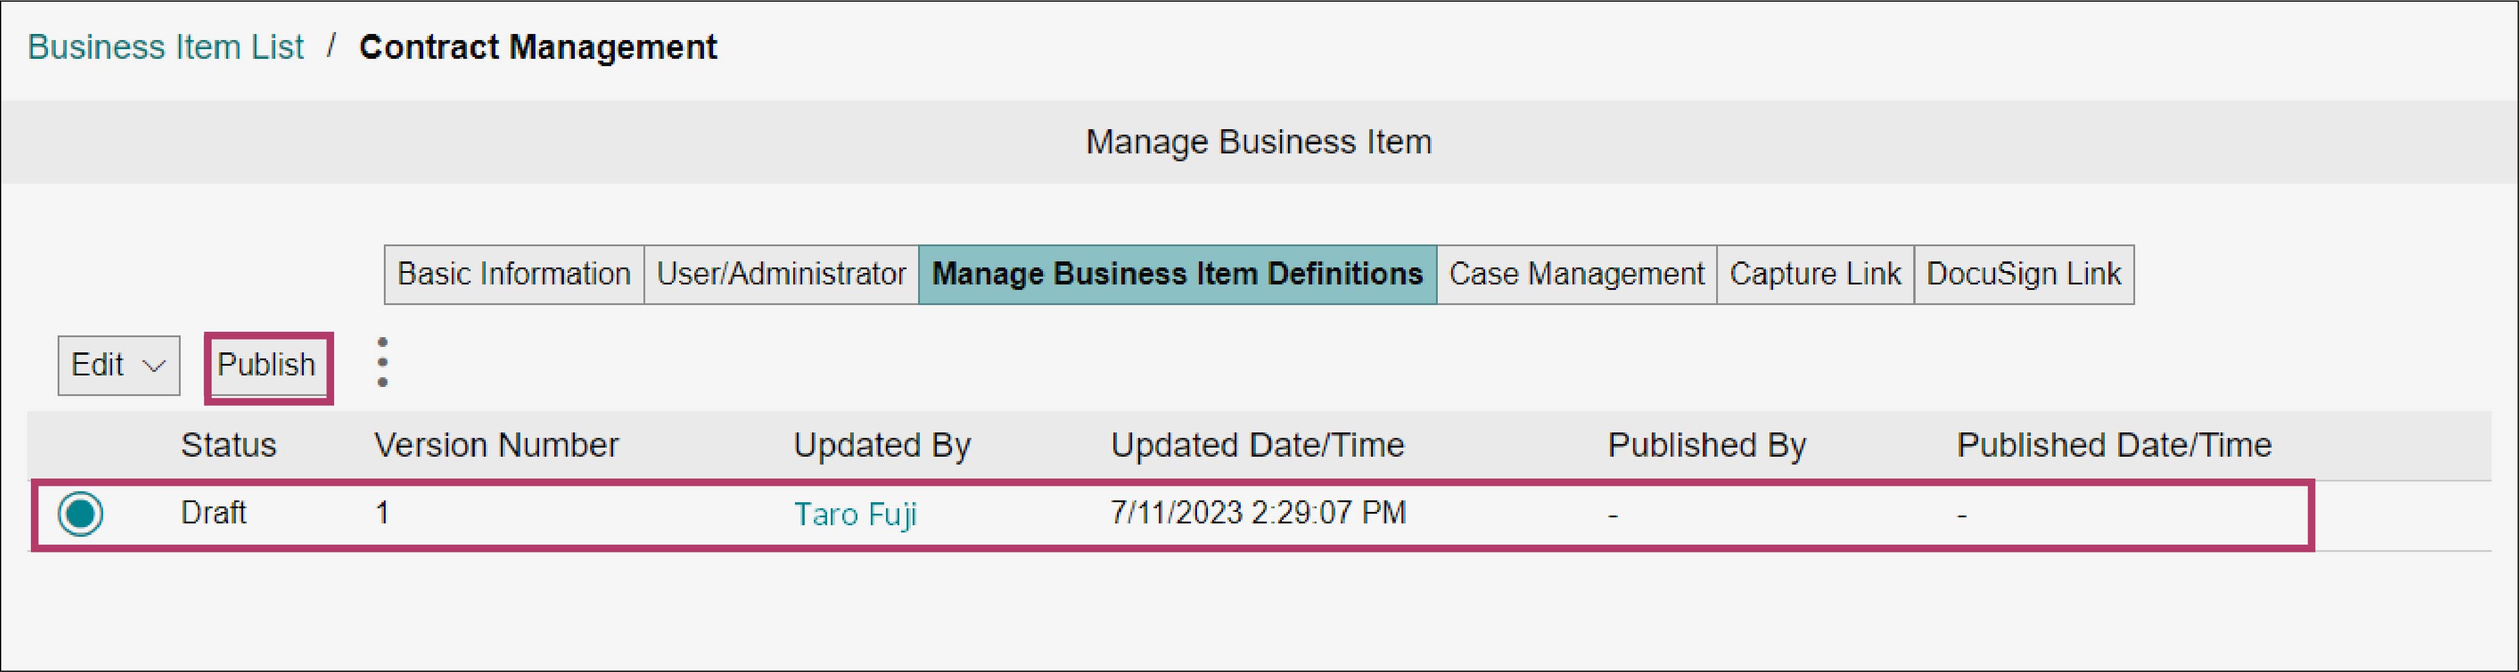Go to the Case Management tab
Image resolution: width=2519 pixels, height=672 pixels.
click(1575, 274)
